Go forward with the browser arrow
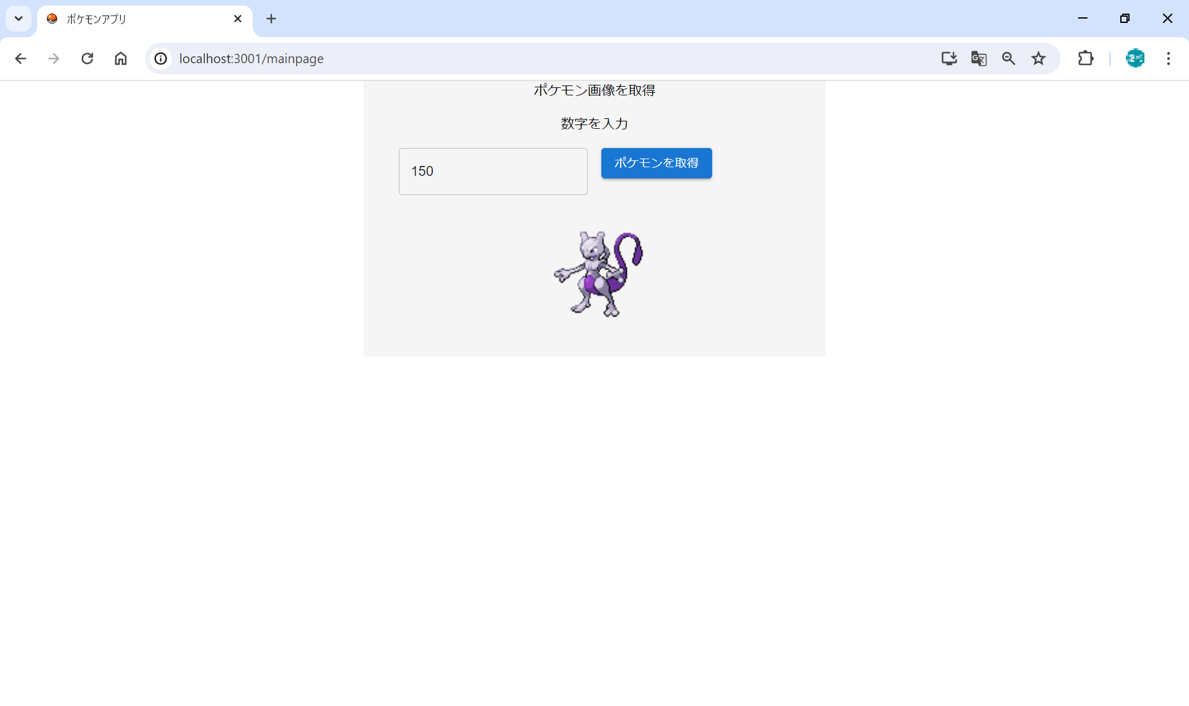 (x=54, y=58)
